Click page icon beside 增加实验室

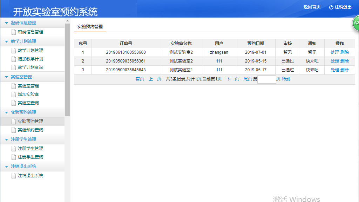point(14,95)
